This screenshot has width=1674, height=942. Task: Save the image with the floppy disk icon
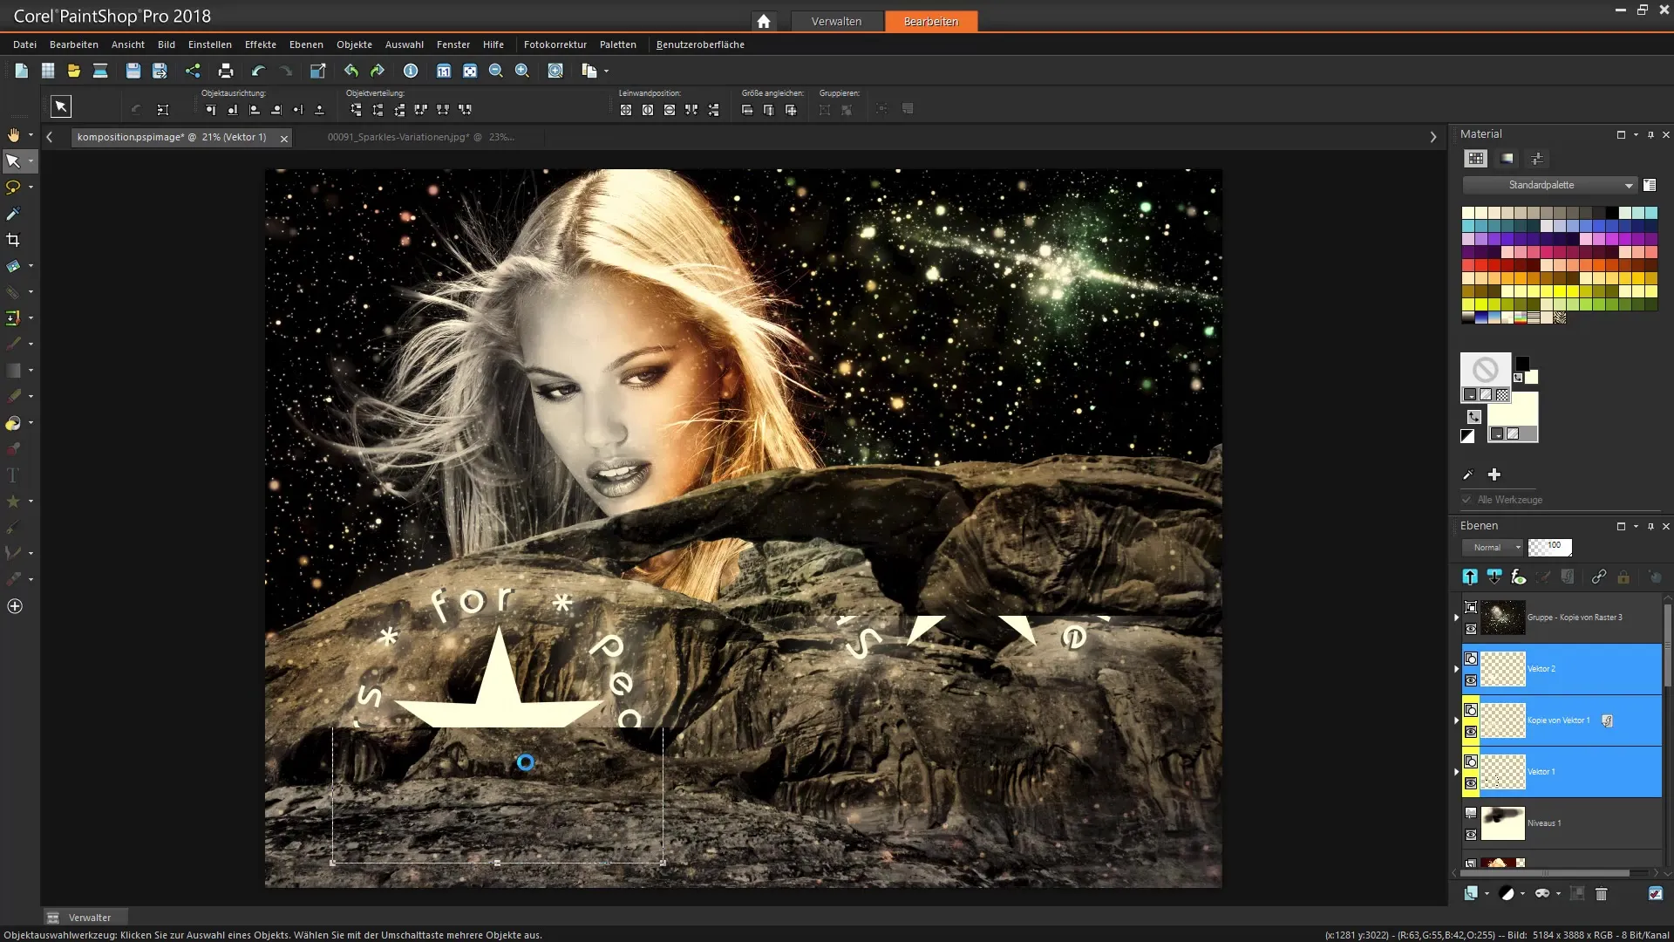pos(133,71)
